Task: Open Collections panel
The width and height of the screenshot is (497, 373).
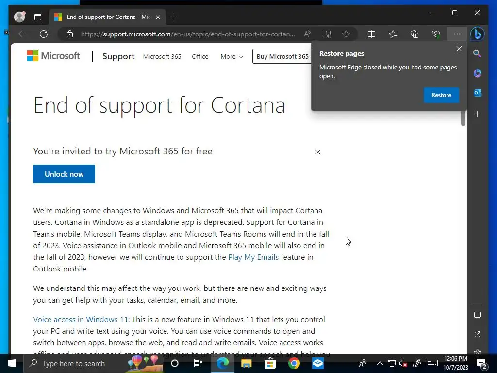Action: tap(414, 34)
